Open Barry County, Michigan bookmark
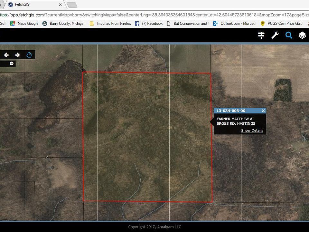This screenshot has height=232, width=309. tap(64, 24)
